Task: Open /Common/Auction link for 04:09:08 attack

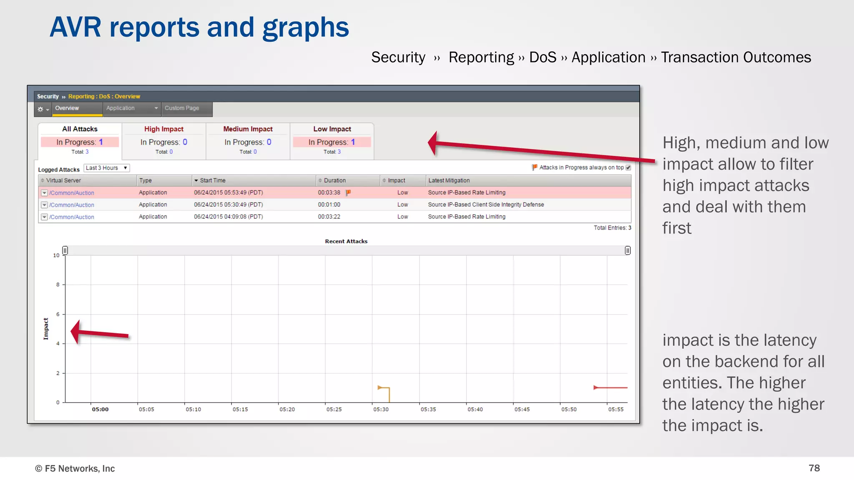Action: (72, 217)
